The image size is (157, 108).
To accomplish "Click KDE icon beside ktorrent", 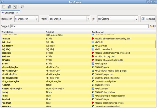I will tap(93, 88).
